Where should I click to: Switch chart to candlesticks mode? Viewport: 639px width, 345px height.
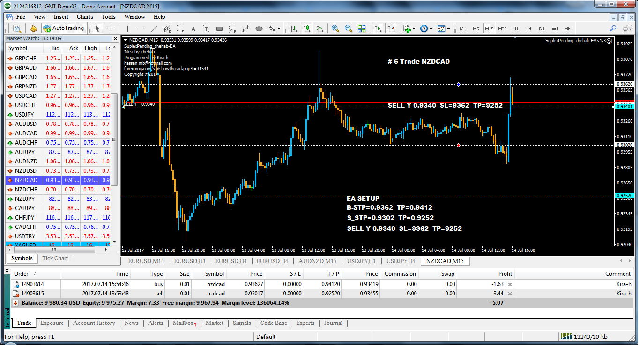[x=307, y=29]
